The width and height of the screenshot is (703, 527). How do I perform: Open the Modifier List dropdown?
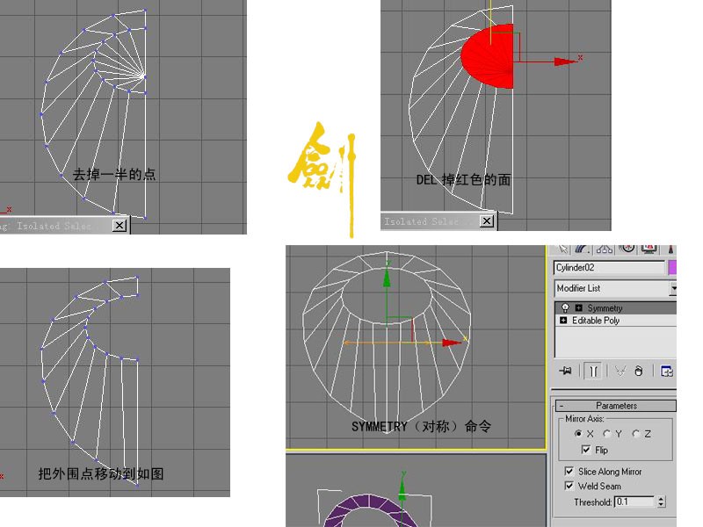coord(615,288)
